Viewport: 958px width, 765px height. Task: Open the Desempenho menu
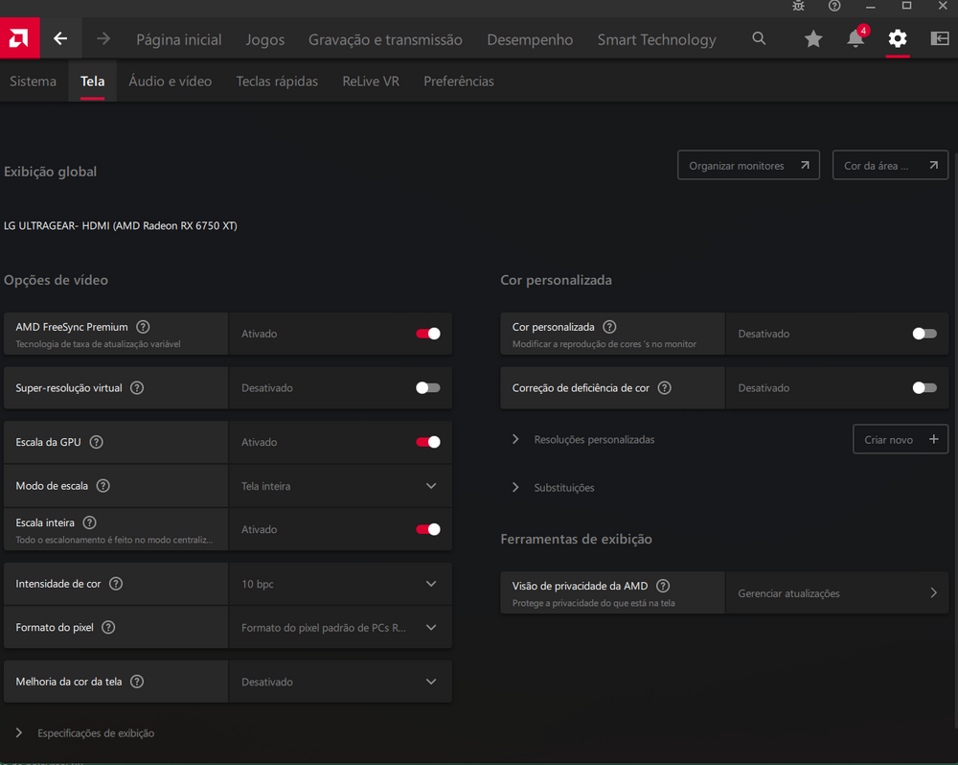tap(530, 39)
